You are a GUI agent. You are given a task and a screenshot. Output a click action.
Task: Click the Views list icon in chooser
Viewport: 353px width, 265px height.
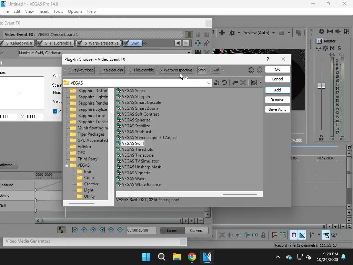(254, 83)
